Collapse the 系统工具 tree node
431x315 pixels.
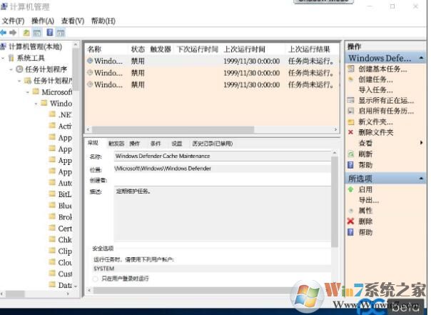point(3,58)
